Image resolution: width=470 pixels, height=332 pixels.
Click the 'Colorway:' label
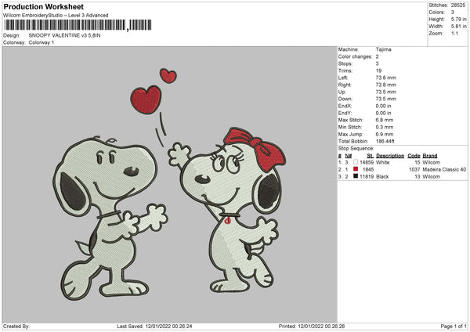[x=14, y=42]
